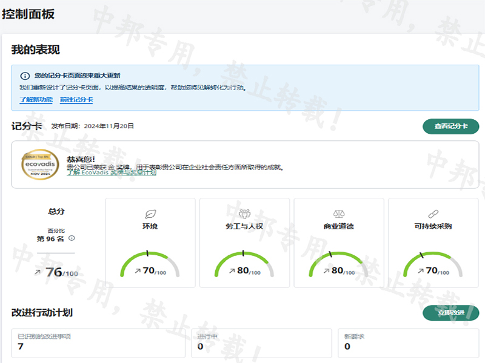
Task: Click the info icon in the blue update banner
Action: [x=25, y=76]
